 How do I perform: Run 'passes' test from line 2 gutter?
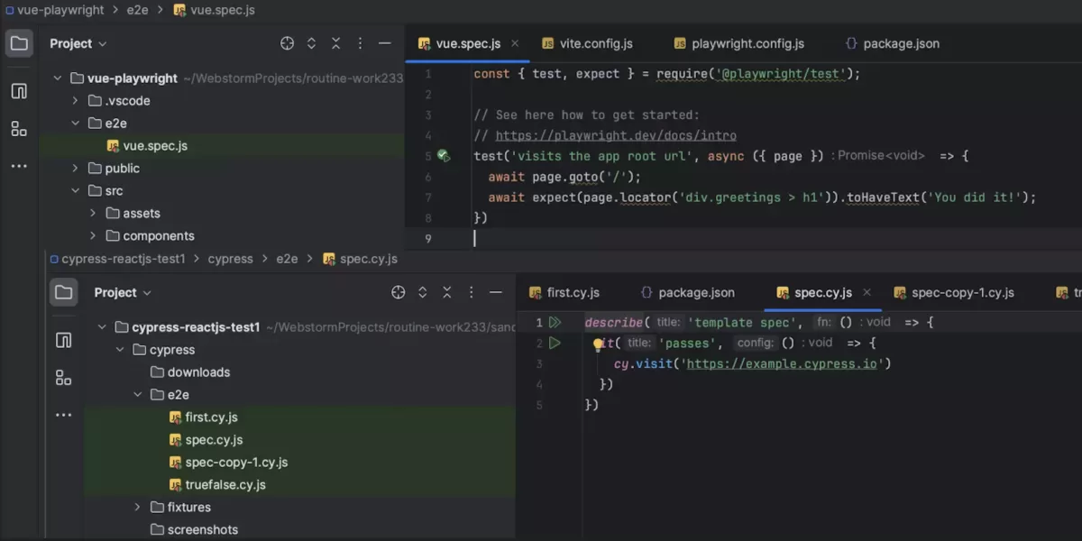[x=555, y=343]
